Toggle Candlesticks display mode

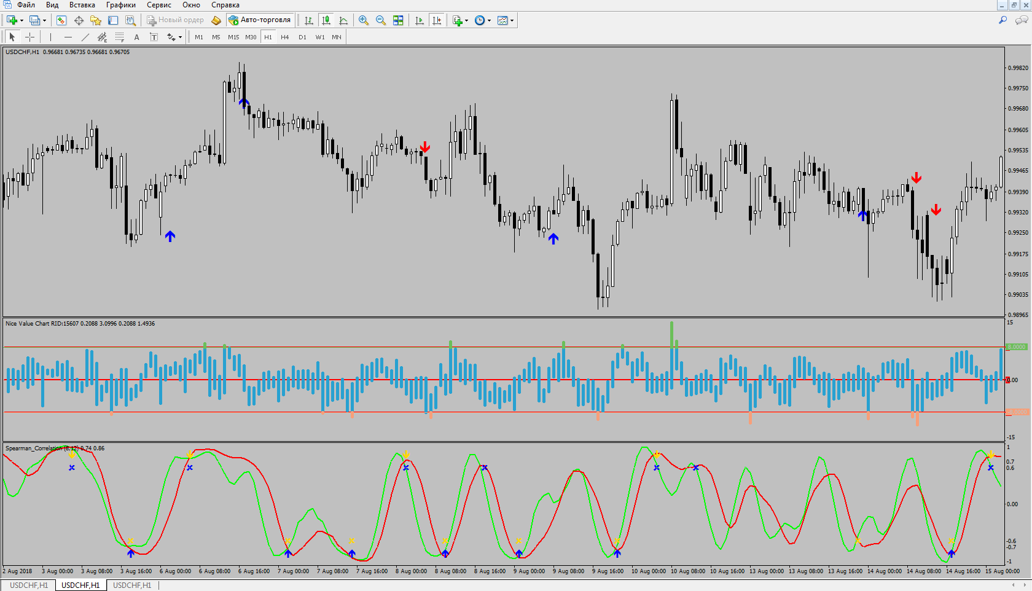click(x=326, y=20)
